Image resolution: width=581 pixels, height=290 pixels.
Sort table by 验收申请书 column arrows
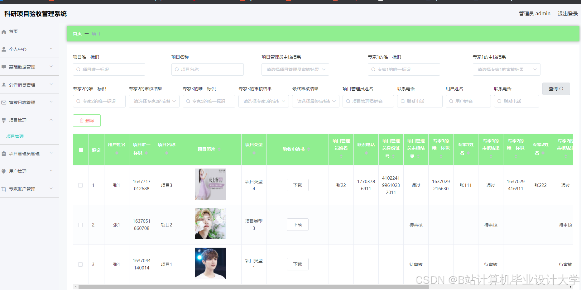[308, 150]
